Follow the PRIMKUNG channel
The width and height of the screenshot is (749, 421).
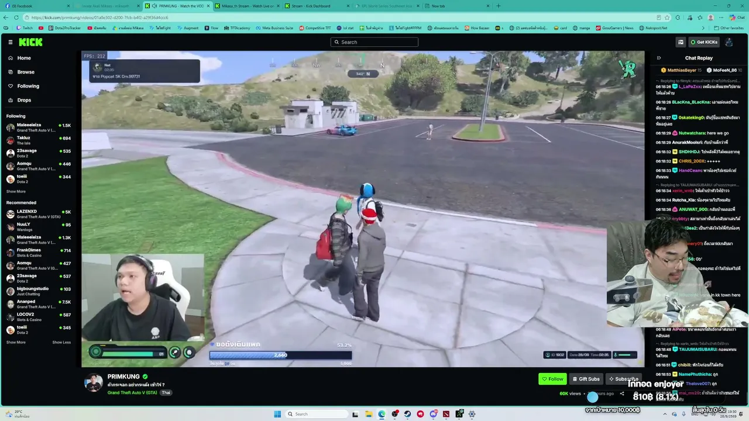pyautogui.click(x=552, y=379)
